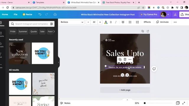Click the Resize button
189x106 pixels.
pos(27,14)
